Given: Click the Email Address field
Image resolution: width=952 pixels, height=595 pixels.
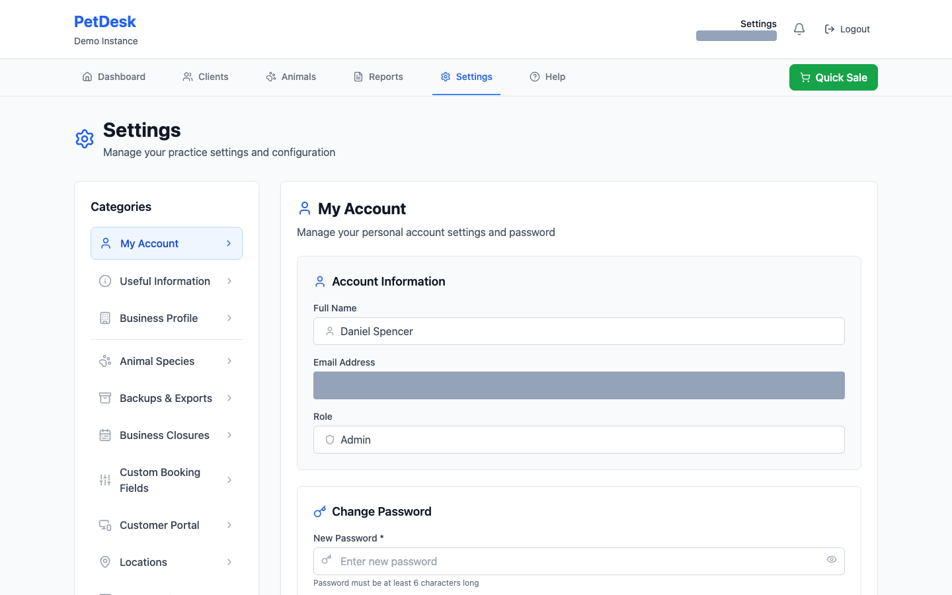Looking at the screenshot, I should click(579, 385).
